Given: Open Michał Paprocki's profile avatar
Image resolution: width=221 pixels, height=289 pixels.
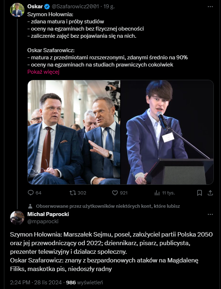Looking at the screenshot, I should pos(17,217).
